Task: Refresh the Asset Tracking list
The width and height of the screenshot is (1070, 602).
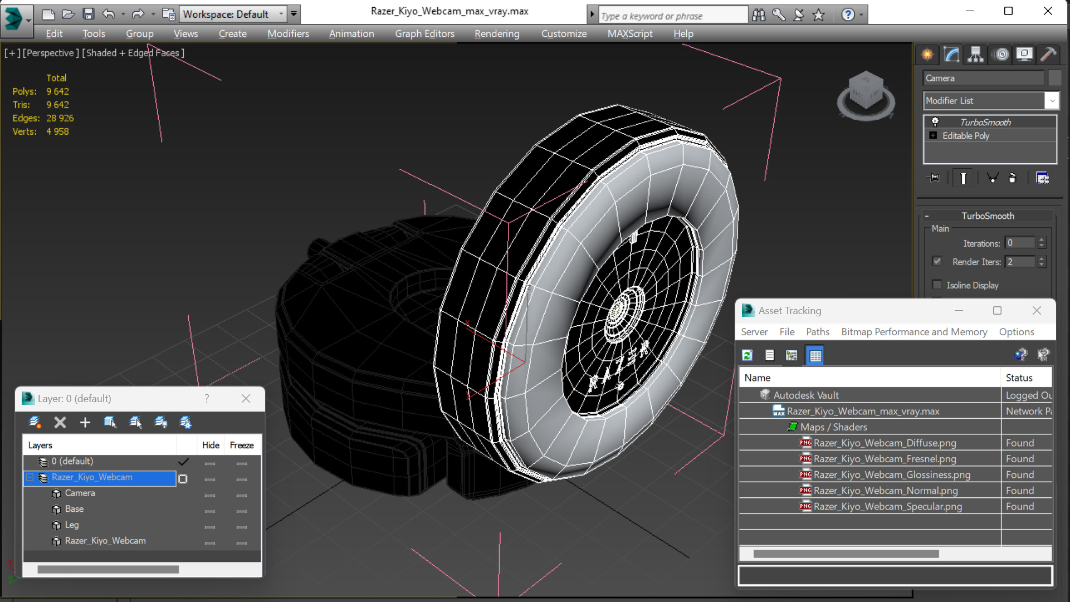Action: point(747,355)
